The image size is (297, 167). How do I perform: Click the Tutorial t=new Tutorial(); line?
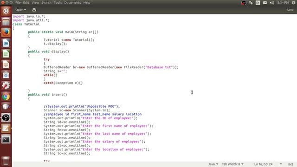[69, 40]
